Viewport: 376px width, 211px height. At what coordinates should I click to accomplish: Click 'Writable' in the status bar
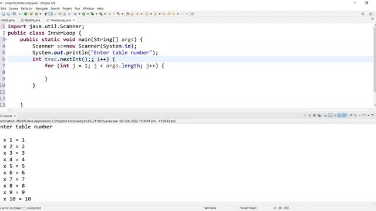tap(210, 208)
